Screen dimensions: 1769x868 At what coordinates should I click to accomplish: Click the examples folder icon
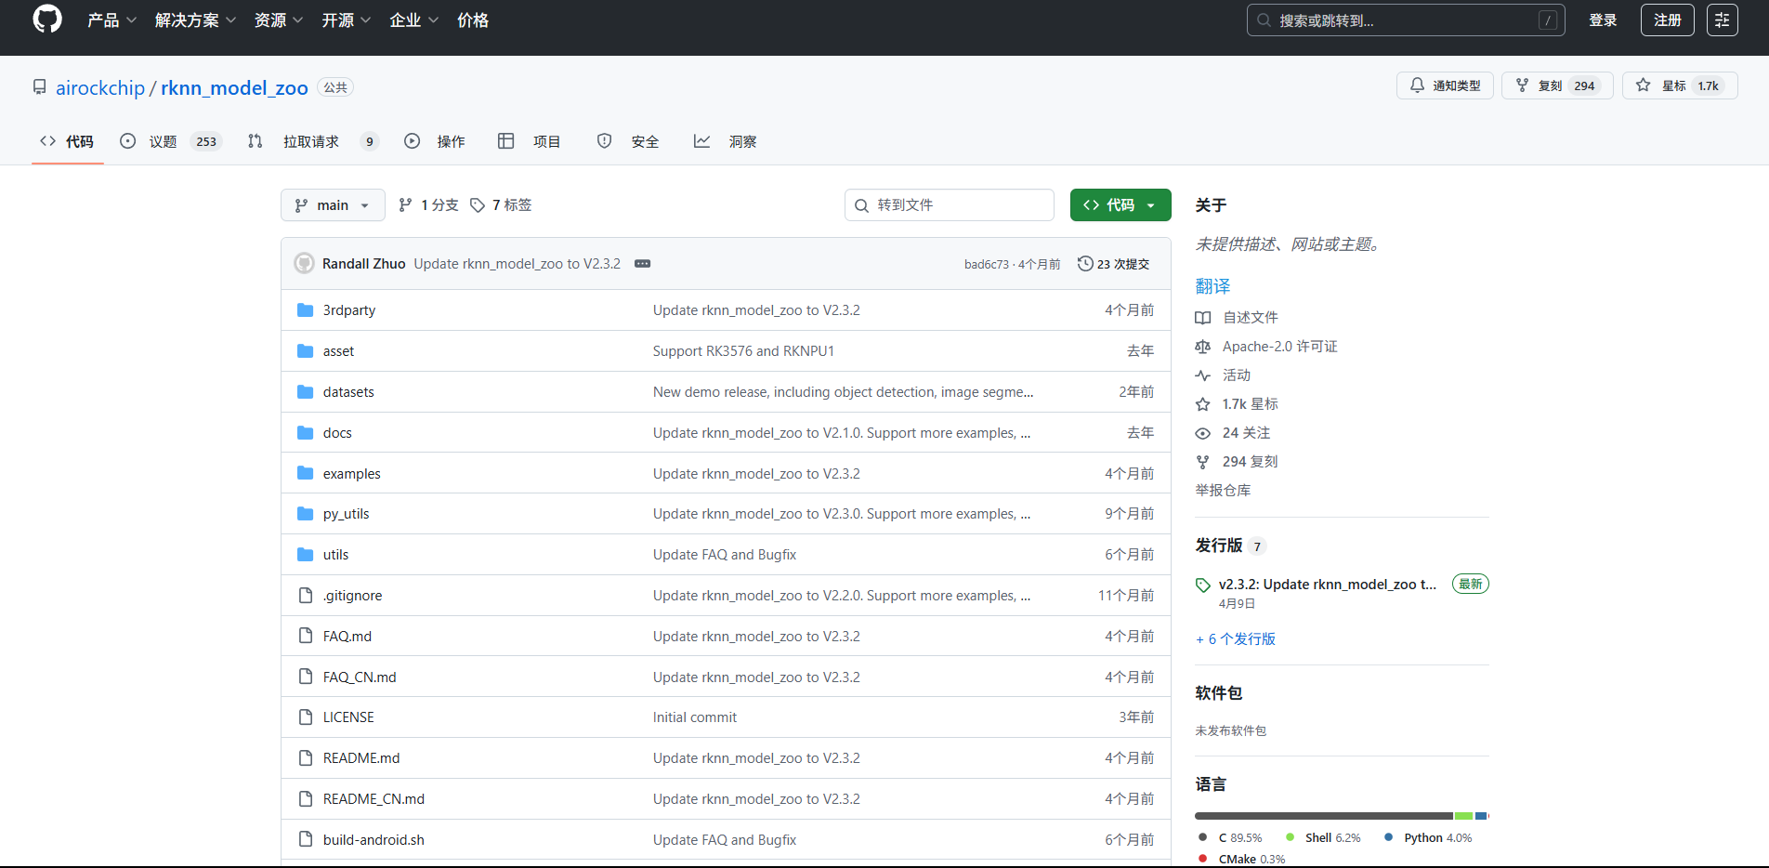(x=305, y=473)
